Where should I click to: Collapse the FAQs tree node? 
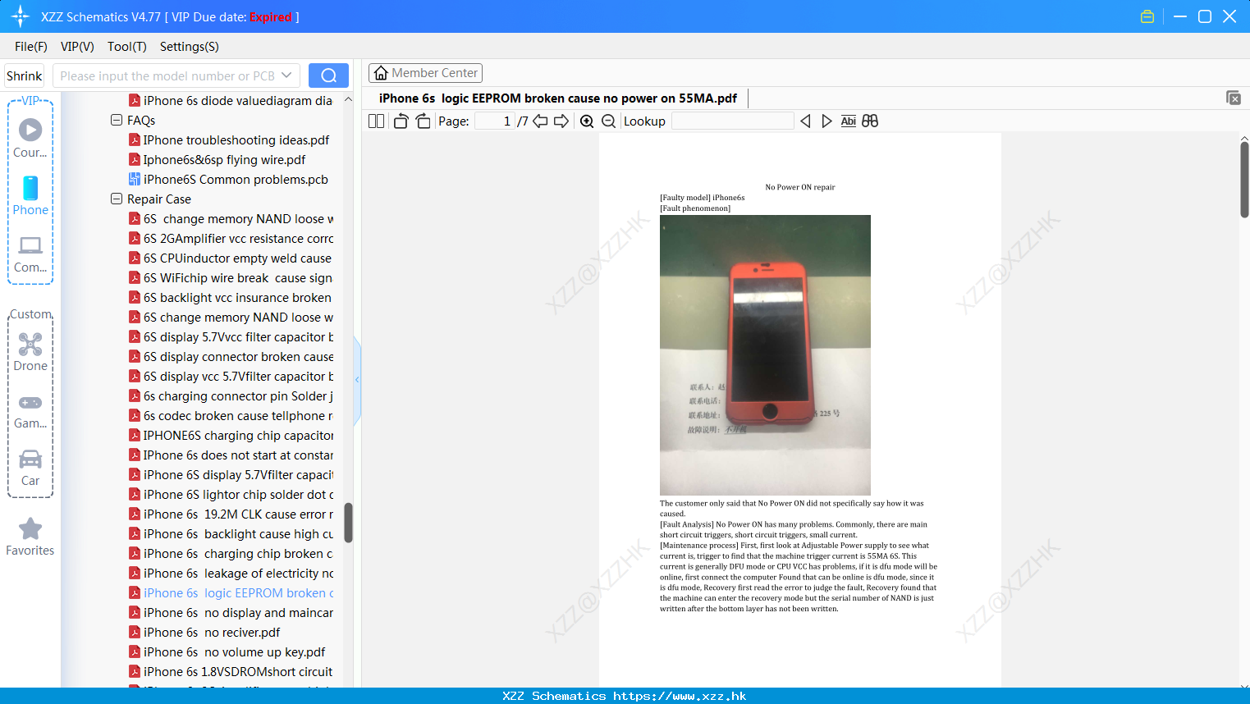[116, 120]
